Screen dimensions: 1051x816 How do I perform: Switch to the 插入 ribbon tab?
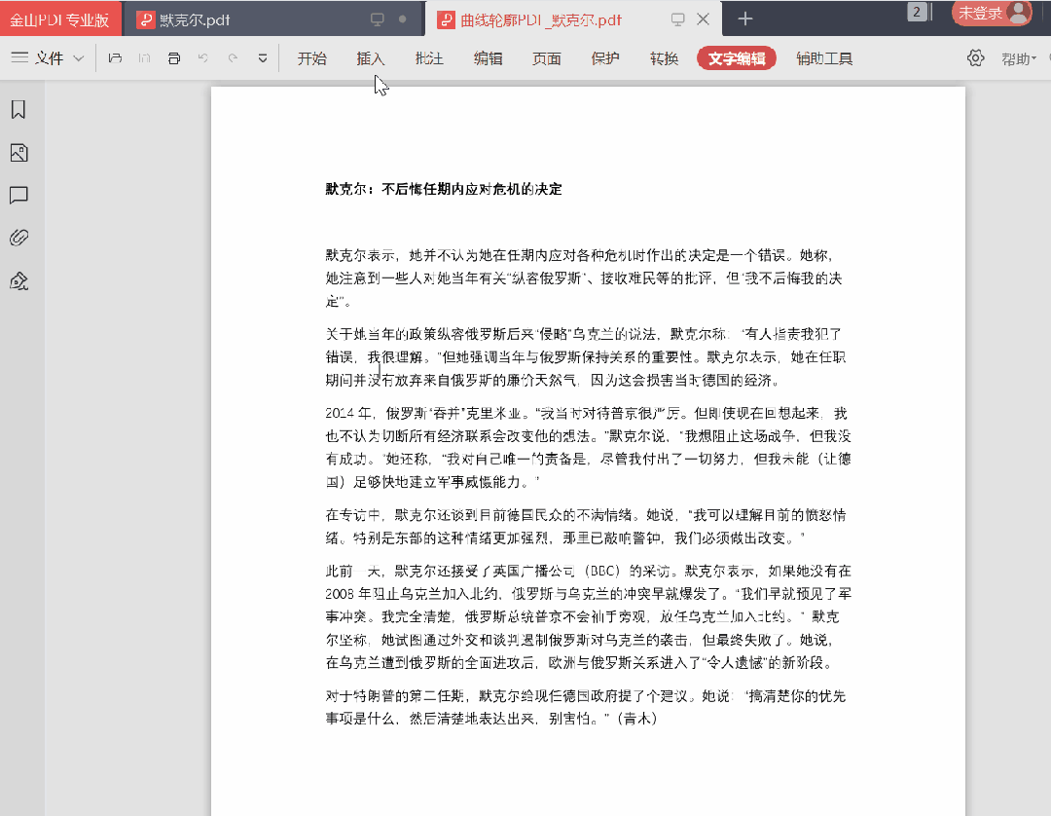371,58
